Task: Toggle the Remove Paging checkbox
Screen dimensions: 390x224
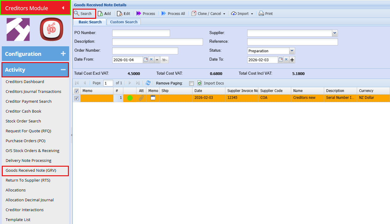Action: tap(192, 83)
